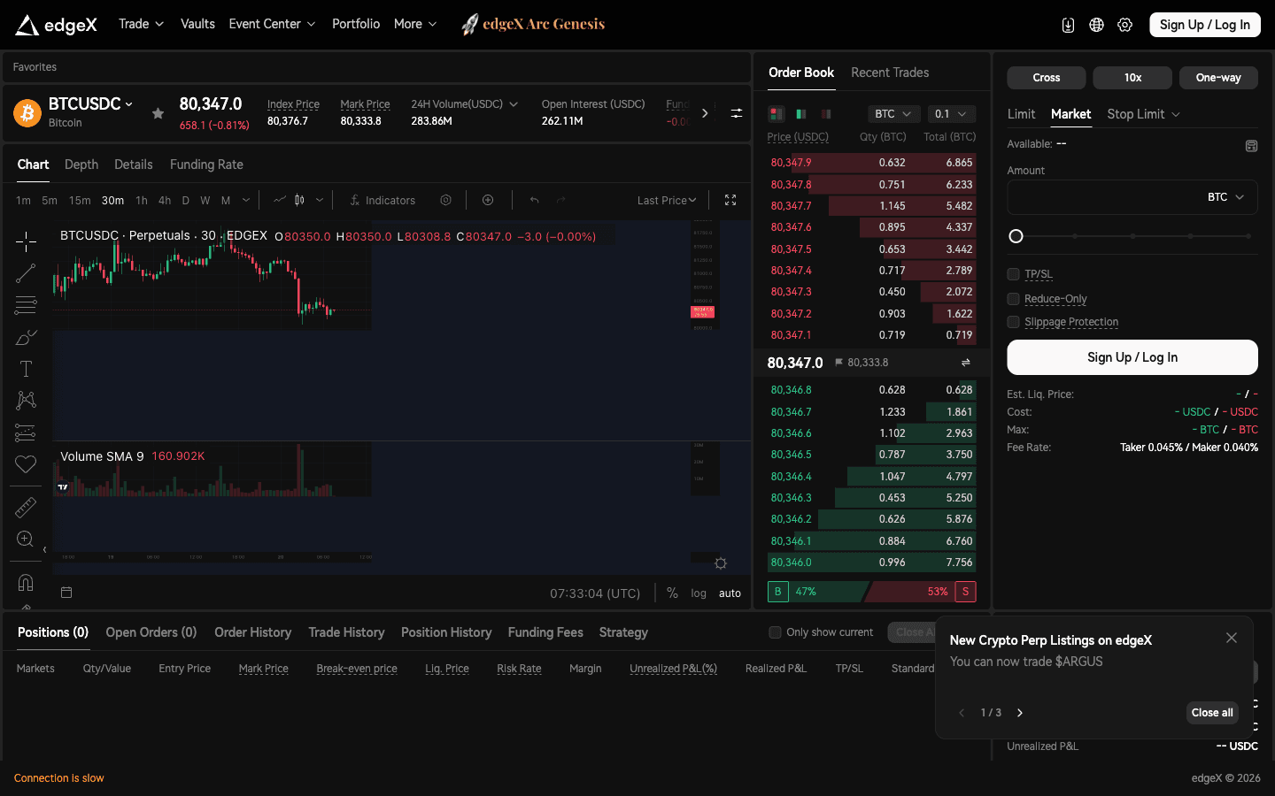The image size is (1275, 796).
Task: Favorite BTCUSDC with the star icon
Action: tap(158, 113)
